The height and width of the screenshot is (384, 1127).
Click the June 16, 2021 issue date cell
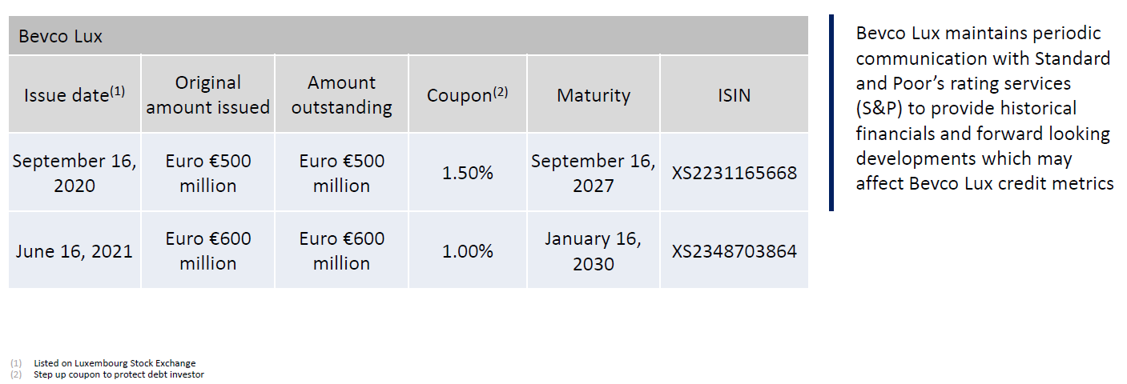click(74, 251)
